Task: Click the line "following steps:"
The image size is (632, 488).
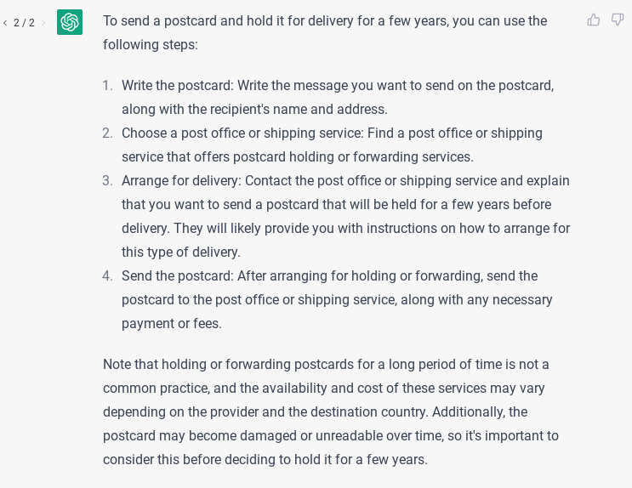Action: tap(151, 44)
